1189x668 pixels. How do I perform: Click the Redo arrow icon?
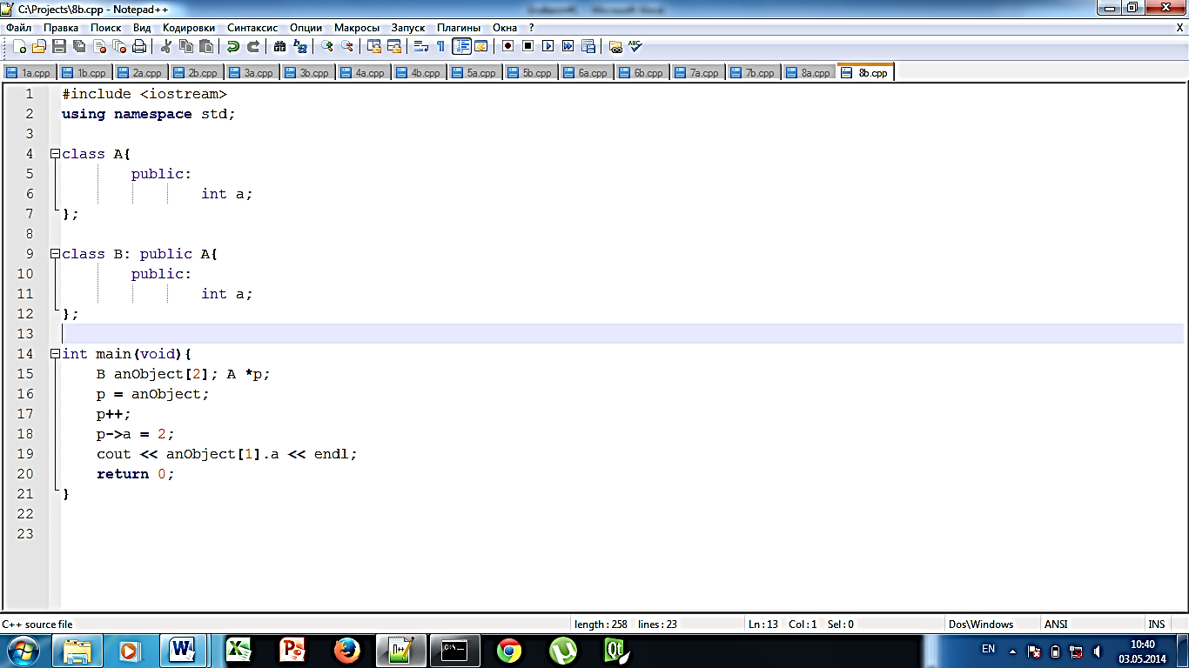point(252,46)
